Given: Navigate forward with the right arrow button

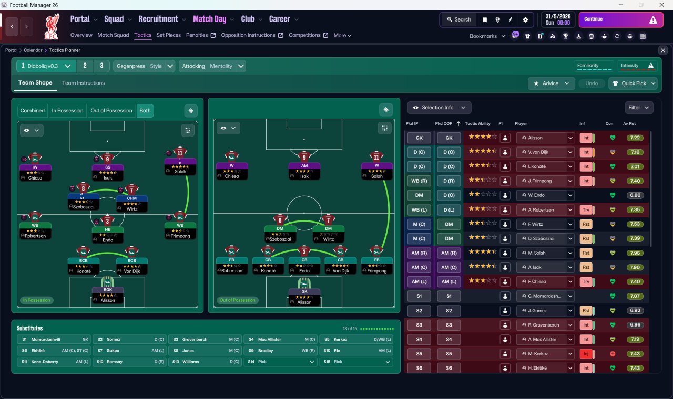Looking at the screenshot, I should click(26, 26).
